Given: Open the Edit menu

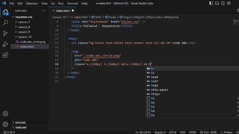Looking at the screenshot, I should coord(20,3).
